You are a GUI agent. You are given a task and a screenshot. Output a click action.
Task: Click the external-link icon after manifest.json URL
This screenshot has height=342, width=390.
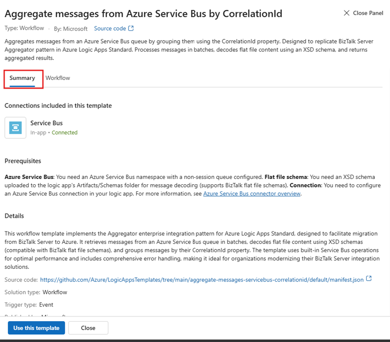tap(369, 279)
